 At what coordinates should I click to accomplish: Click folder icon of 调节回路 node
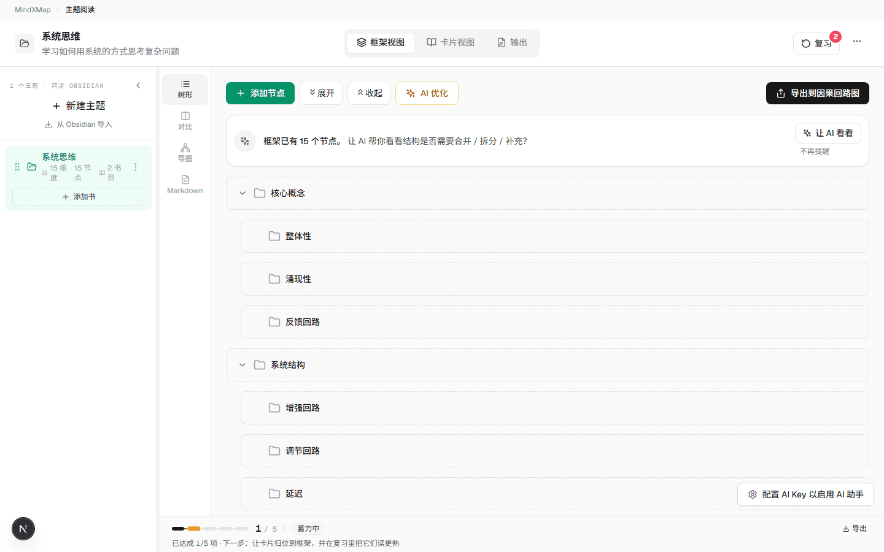[274, 451]
